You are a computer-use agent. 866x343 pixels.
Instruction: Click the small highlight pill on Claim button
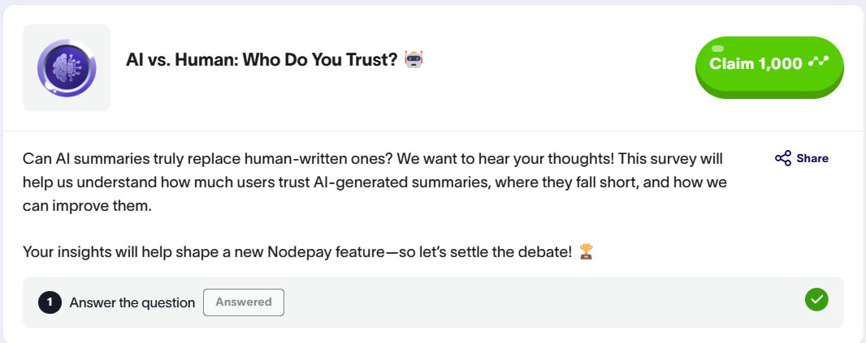point(717,49)
